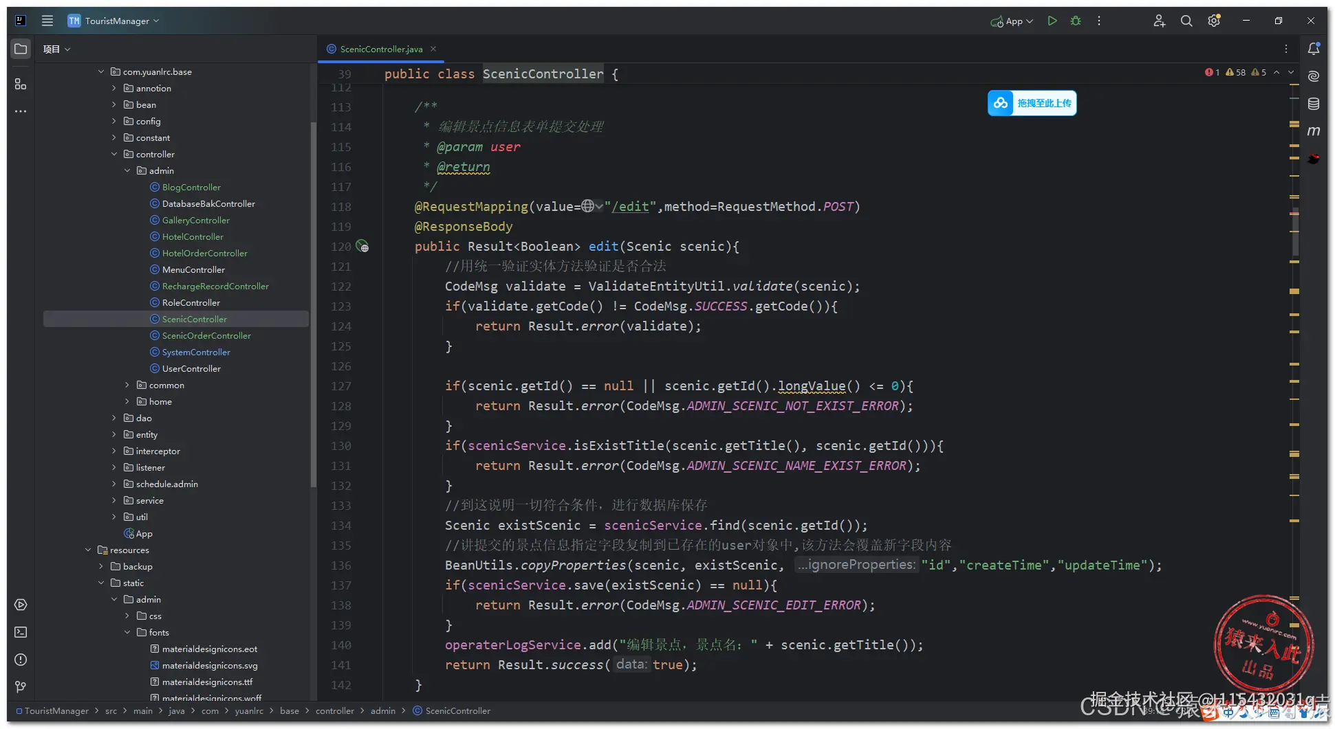Open more run actions menu
This screenshot has width=1335, height=729.
[1099, 21]
